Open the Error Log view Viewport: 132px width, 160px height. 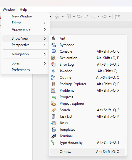click(88, 64)
